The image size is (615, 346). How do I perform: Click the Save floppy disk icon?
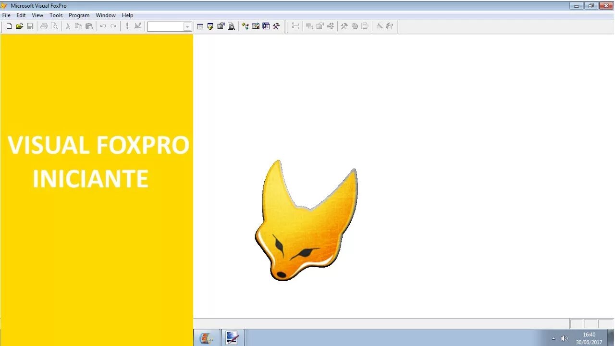pos(30,26)
